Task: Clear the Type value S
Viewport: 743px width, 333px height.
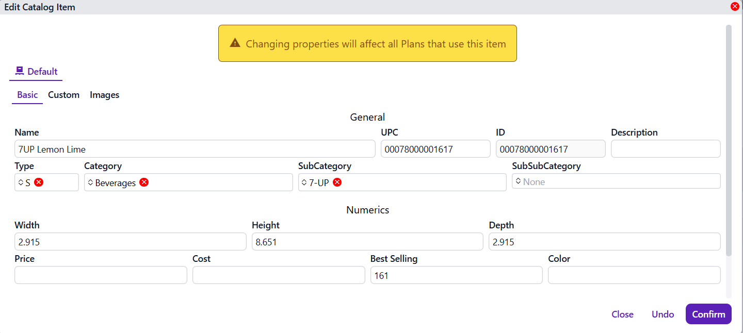Action: 39,182
